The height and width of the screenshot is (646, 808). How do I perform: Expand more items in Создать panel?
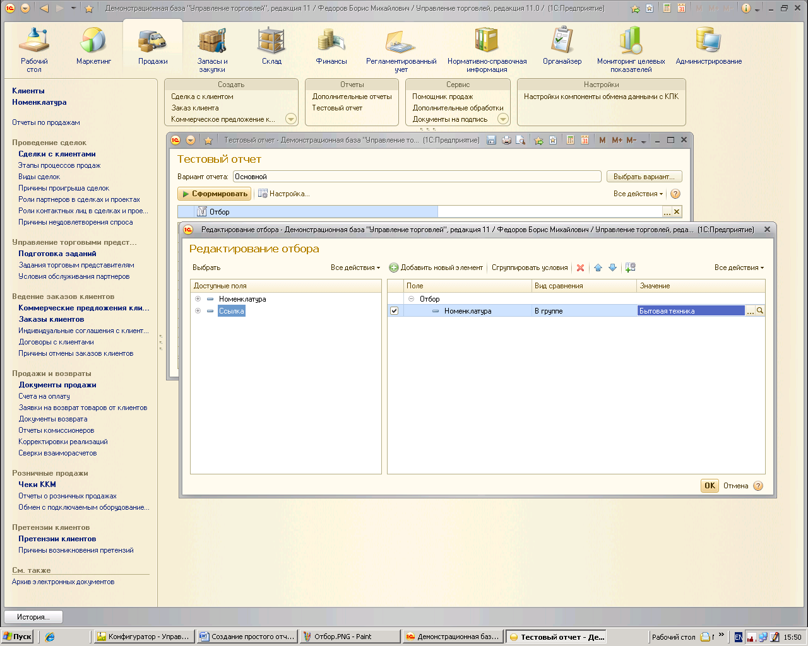click(290, 119)
